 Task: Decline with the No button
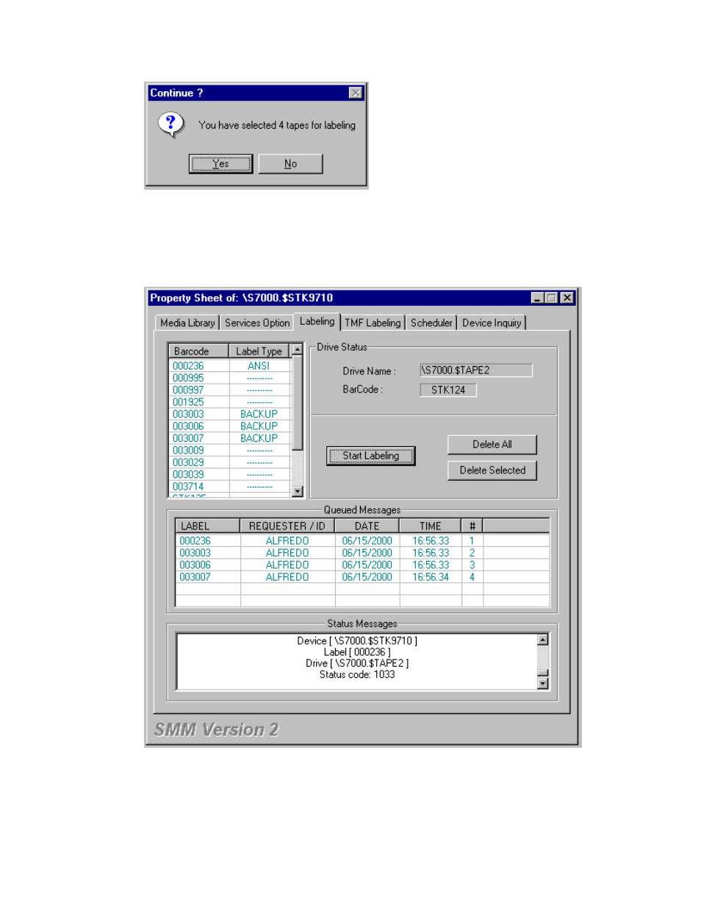(x=290, y=164)
